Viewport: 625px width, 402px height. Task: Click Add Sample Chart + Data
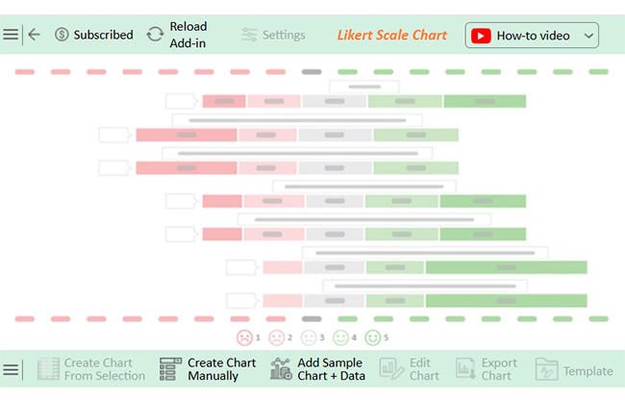click(317, 369)
